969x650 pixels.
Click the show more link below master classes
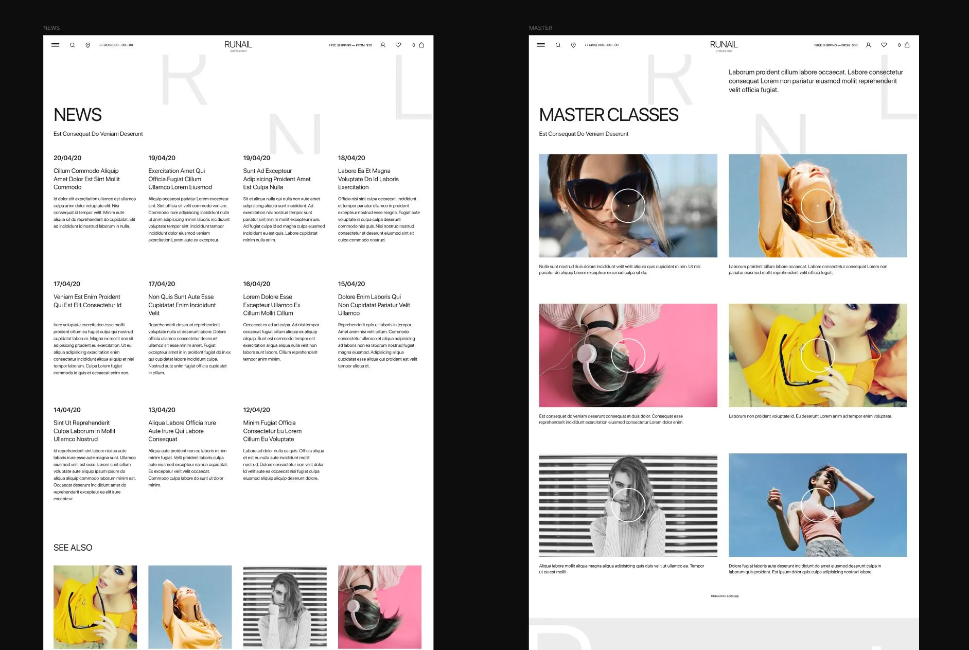coord(725,596)
